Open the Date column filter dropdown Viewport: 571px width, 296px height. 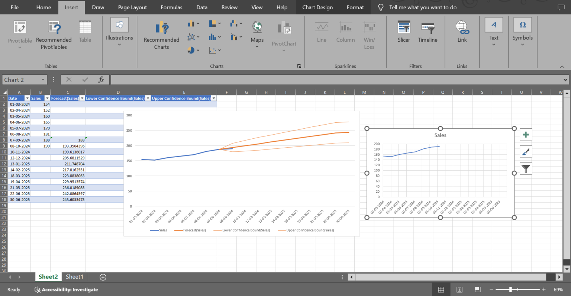pos(28,98)
